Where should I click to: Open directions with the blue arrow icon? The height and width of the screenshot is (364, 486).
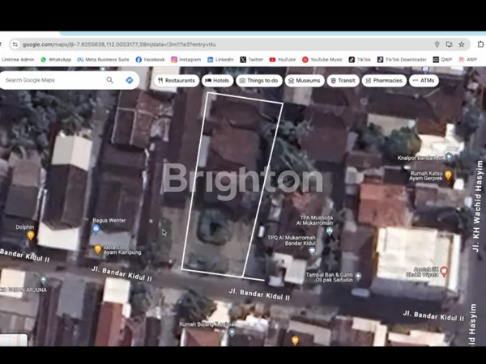(130, 80)
